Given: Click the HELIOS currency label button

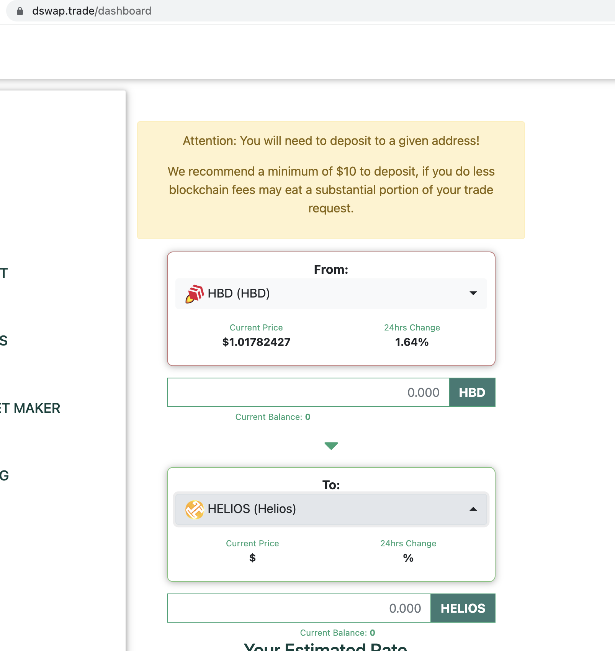Looking at the screenshot, I should (463, 608).
